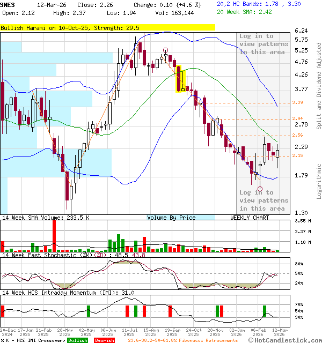The width and height of the screenshot is (322, 343).
Task: Click the tallest red volume bar
Action: 54,236
